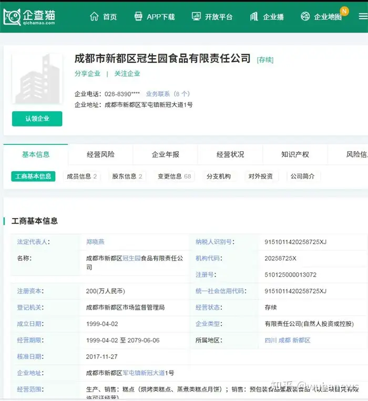Open the 企业播 nav item

(x=273, y=17)
